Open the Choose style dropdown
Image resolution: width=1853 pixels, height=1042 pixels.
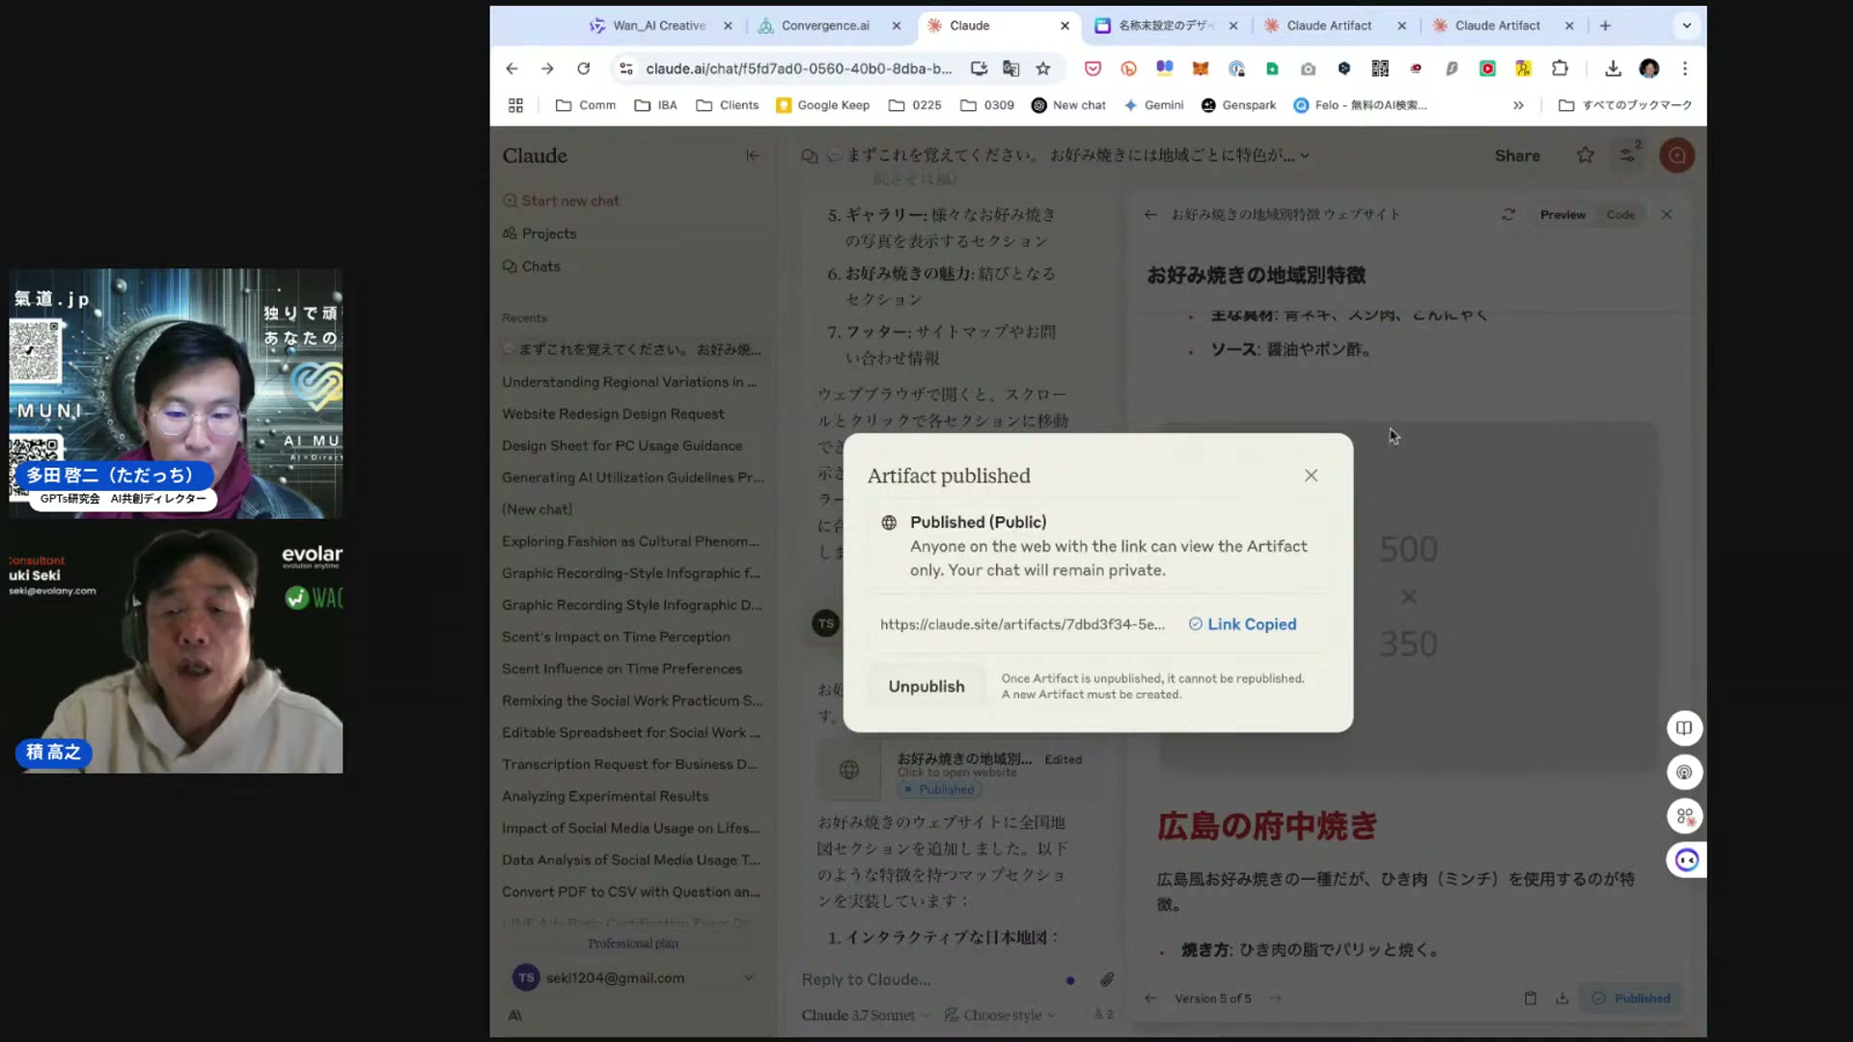pos(1000,1015)
